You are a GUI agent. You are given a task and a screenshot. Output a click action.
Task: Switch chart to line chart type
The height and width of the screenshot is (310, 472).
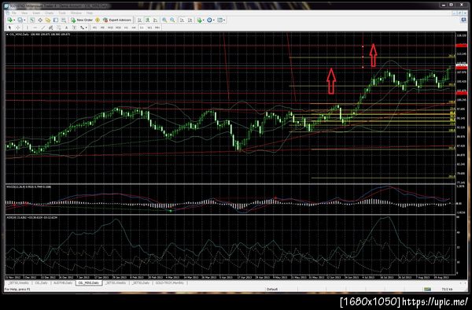point(155,20)
